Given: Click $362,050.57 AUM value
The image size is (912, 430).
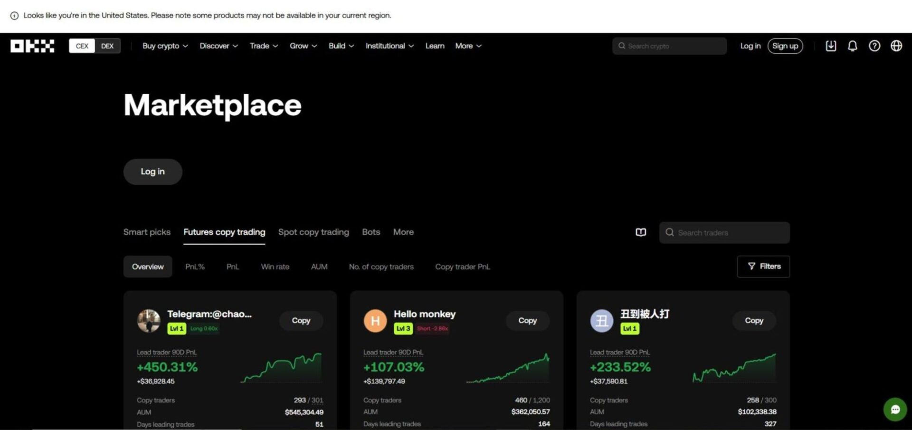Looking at the screenshot, I should 531,412.
